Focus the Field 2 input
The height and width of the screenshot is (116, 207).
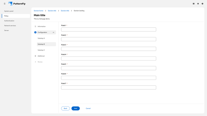coord(108,39)
